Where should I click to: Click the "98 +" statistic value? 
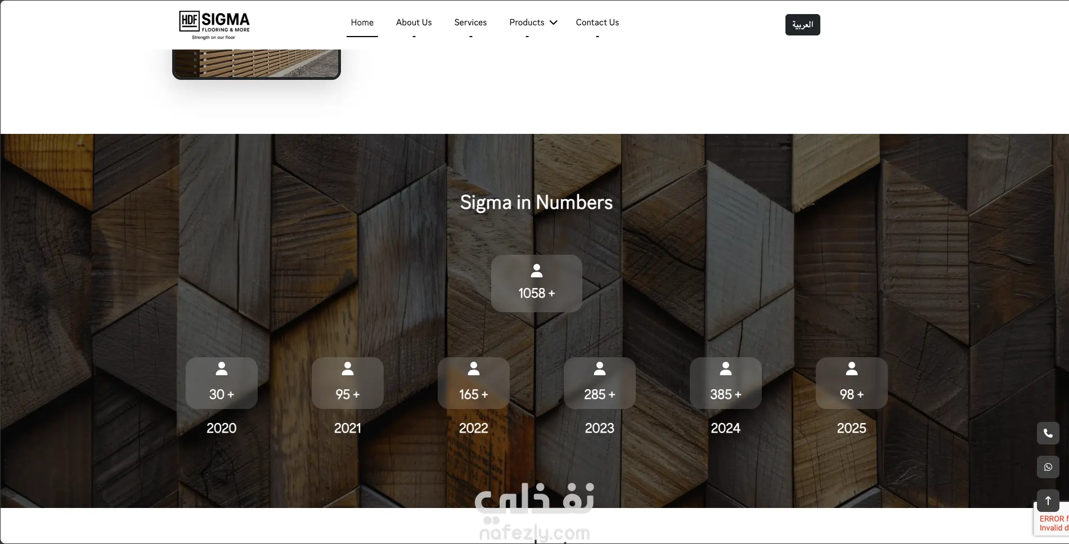(x=852, y=394)
